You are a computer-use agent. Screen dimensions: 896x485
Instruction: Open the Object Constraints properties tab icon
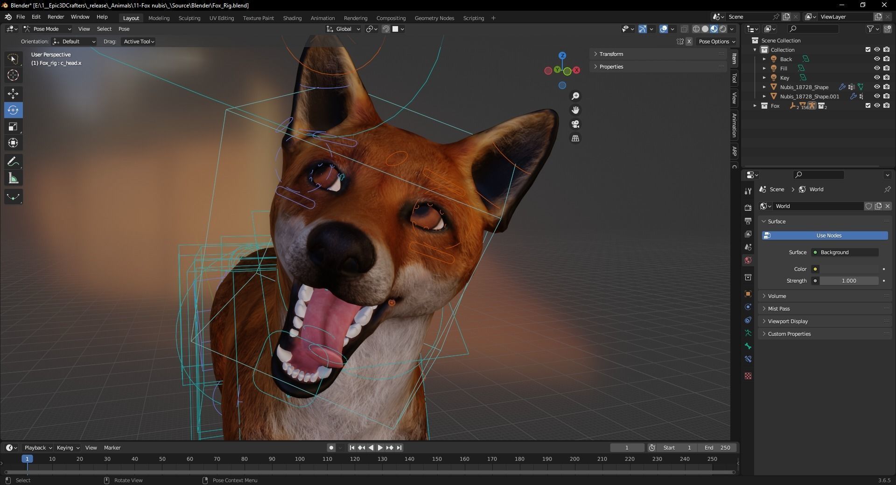[x=748, y=320]
